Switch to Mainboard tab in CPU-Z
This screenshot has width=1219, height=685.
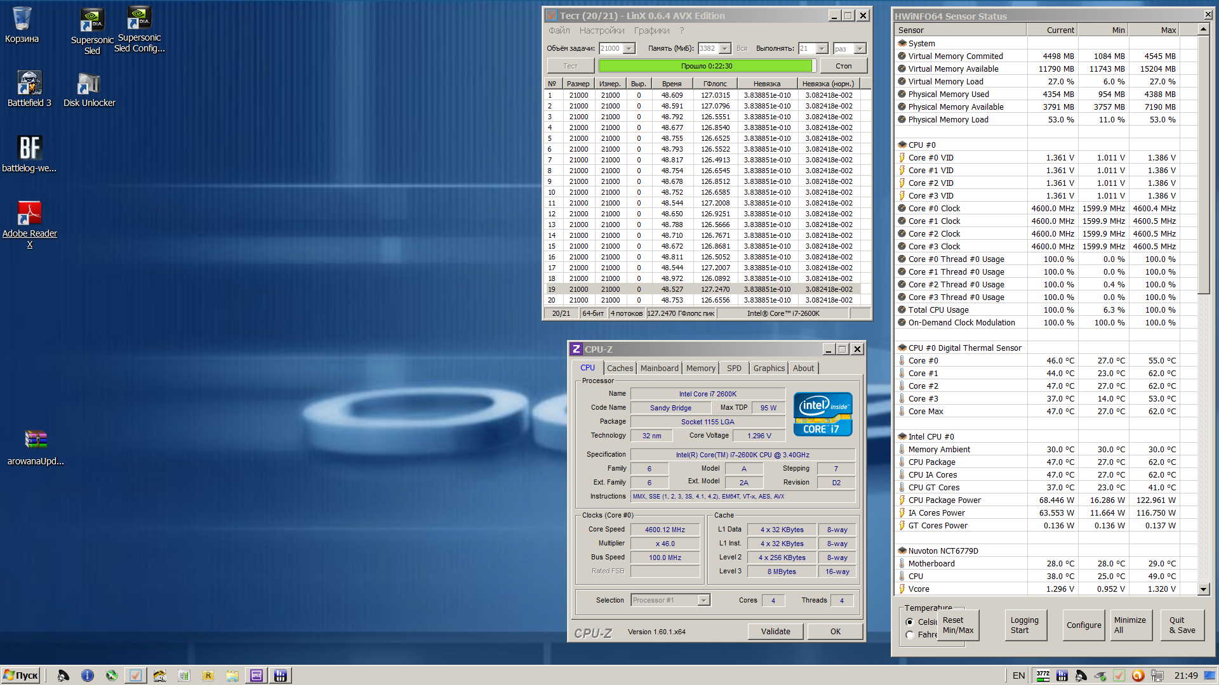pyautogui.click(x=659, y=368)
